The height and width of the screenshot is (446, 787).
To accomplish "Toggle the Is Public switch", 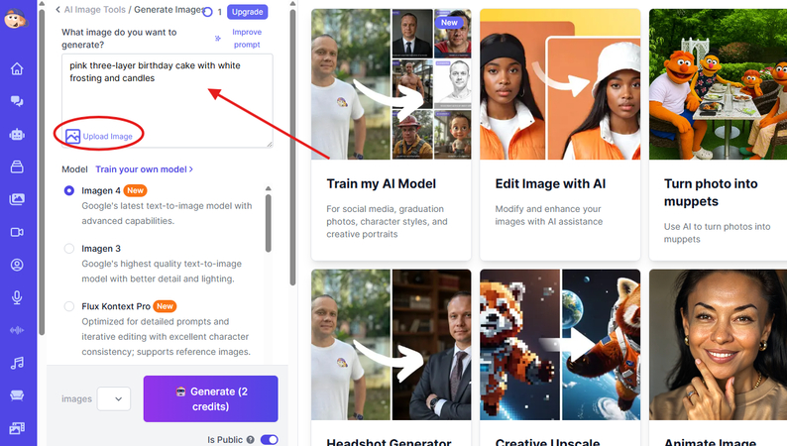I will [x=270, y=439].
